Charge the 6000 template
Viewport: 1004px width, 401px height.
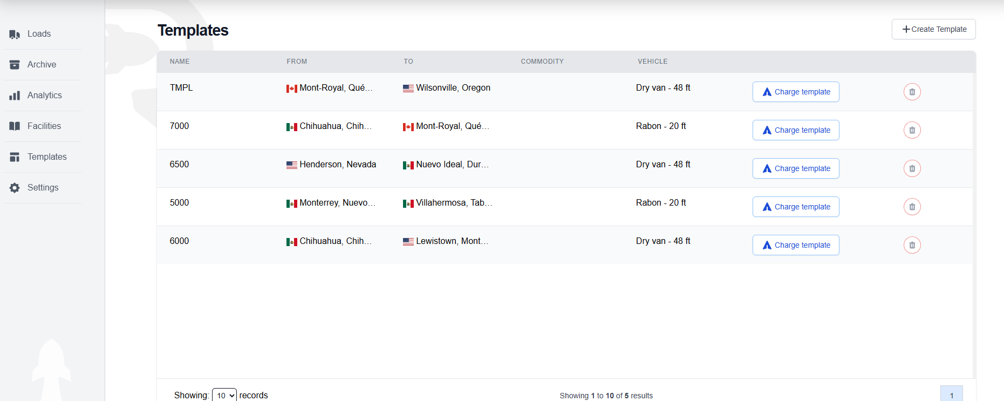tap(796, 245)
